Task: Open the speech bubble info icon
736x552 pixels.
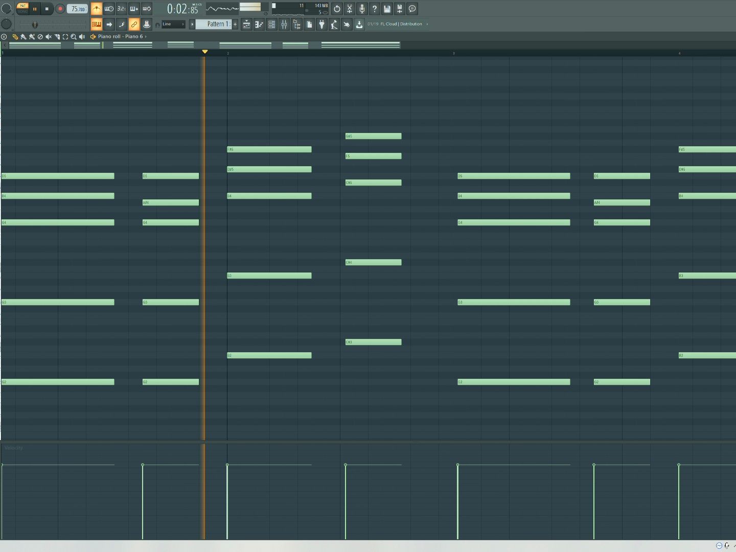Action: point(412,9)
